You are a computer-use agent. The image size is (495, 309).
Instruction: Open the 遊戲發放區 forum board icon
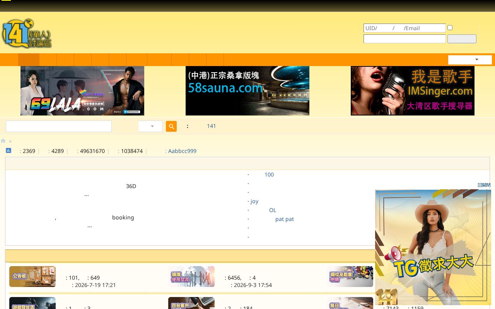(x=32, y=303)
